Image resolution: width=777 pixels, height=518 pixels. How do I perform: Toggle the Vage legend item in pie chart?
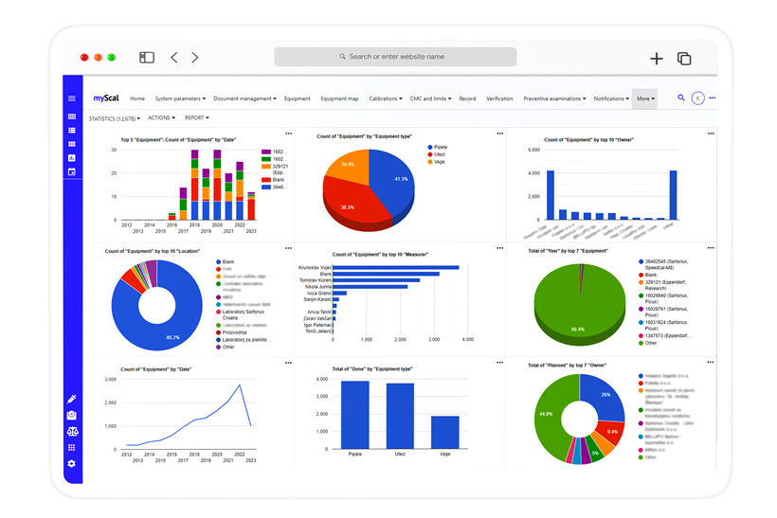coord(438,162)
